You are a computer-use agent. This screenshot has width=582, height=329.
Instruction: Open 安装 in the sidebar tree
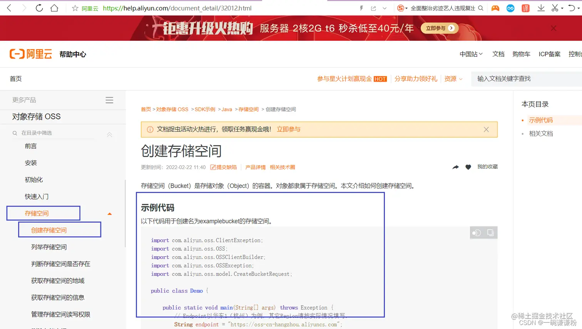[31, 163]
